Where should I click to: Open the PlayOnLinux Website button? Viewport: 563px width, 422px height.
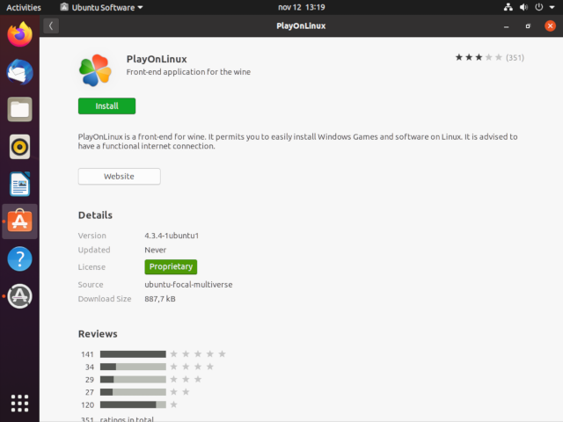coord(120,176)
